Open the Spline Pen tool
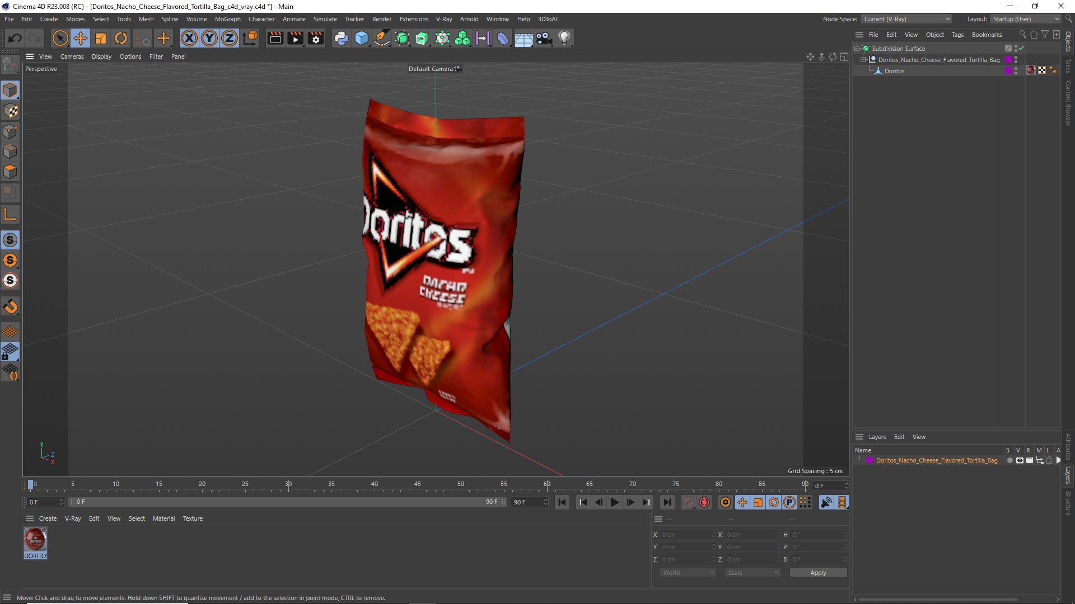 [382, 38]
